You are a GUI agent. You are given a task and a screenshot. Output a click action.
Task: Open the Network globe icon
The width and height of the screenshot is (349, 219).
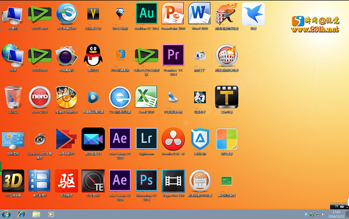(x=13, y=55)
